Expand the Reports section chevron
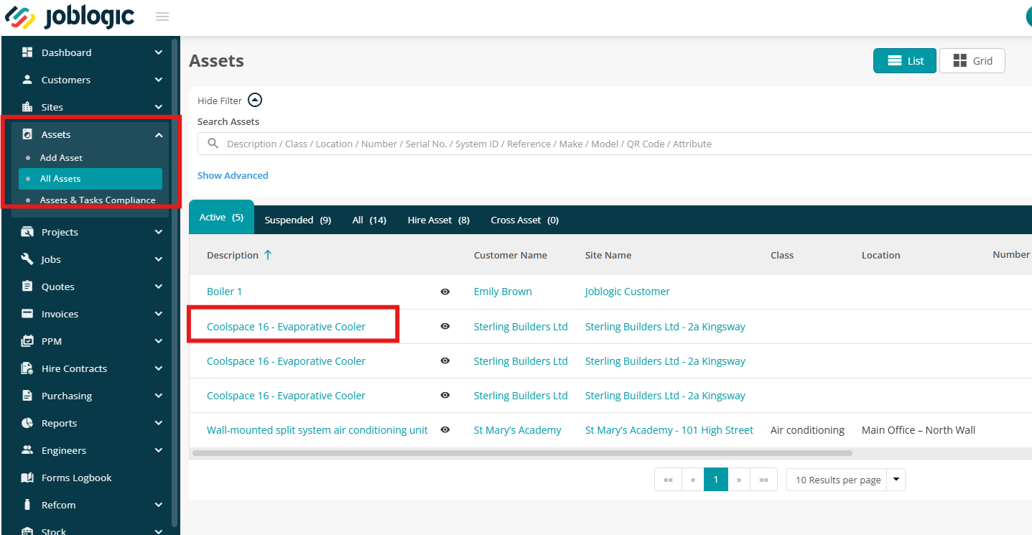Viewport: 1032px width, 535px height. (x=159, y=423)
